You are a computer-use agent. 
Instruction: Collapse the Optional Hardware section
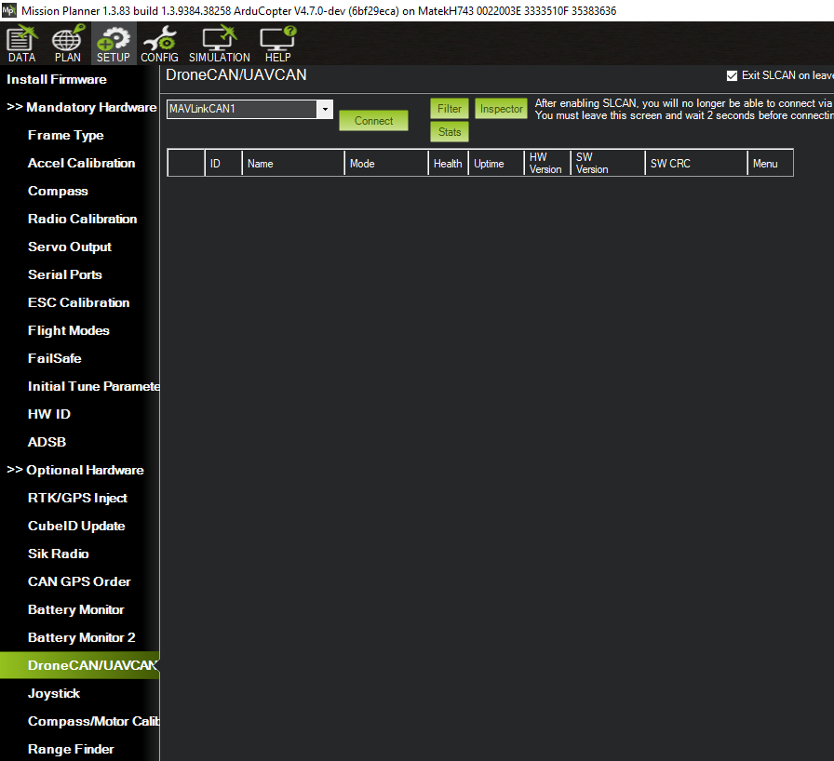click(75, 470)
